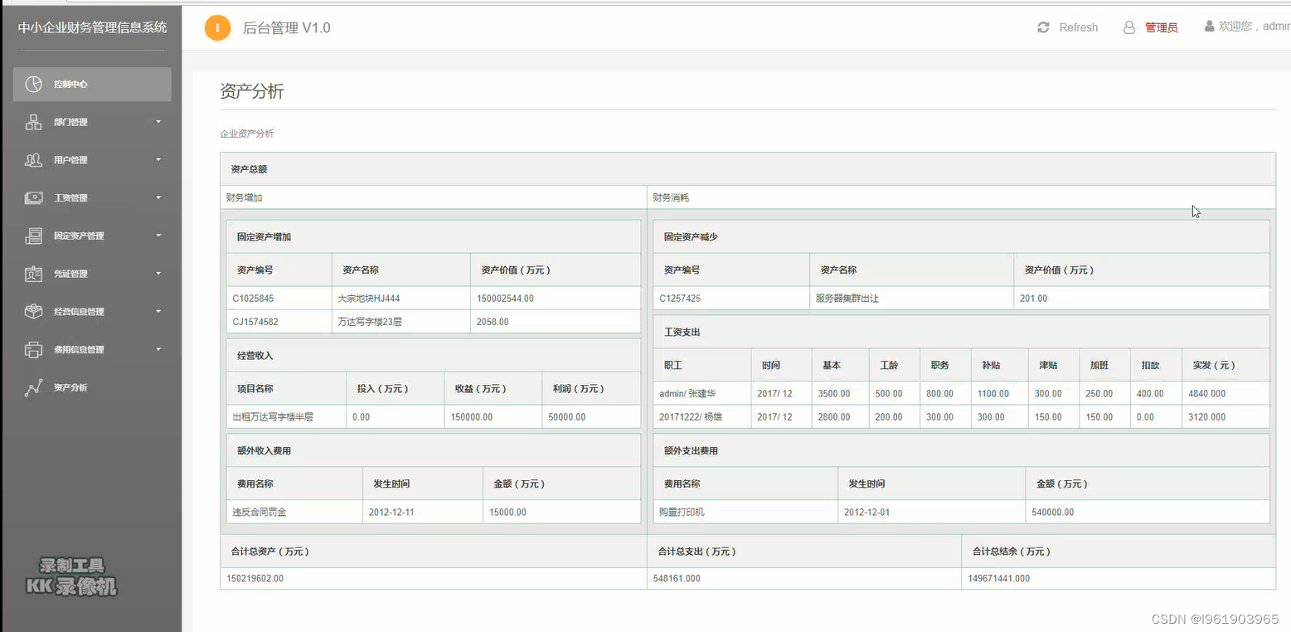Viewport: 1291px width, 632px height.
Task: Select asset number C1025845
Action: 253,299
